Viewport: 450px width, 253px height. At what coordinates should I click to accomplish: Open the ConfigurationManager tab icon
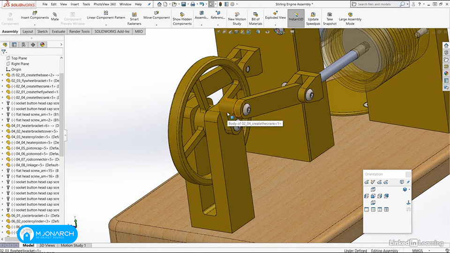(x=23, y=45)
